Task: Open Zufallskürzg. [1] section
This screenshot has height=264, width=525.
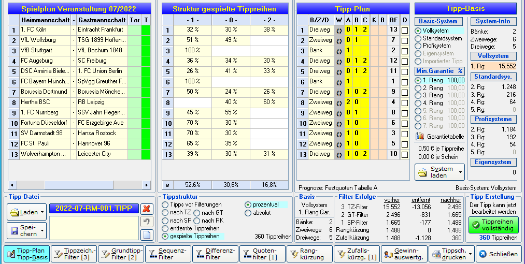Action: (357, 254)
